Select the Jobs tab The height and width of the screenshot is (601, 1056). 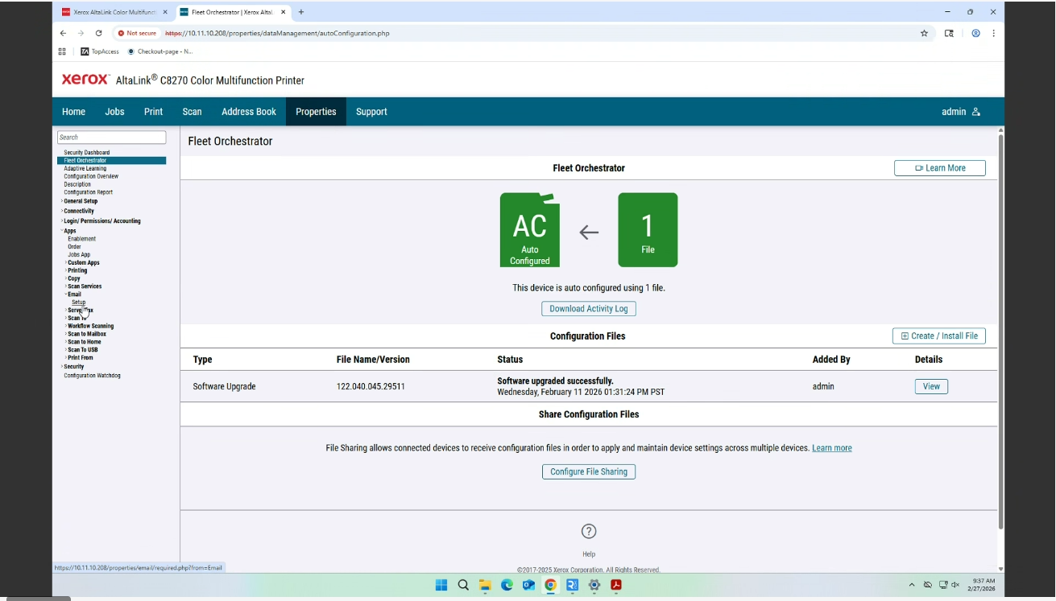114,111
